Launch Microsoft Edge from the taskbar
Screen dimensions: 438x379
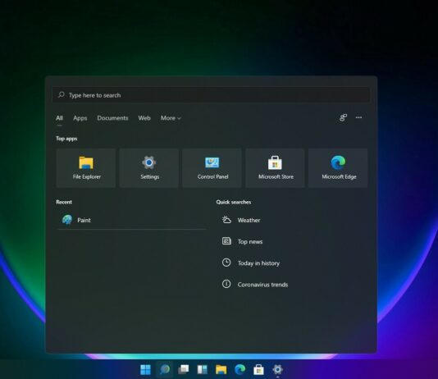point(240,369)
